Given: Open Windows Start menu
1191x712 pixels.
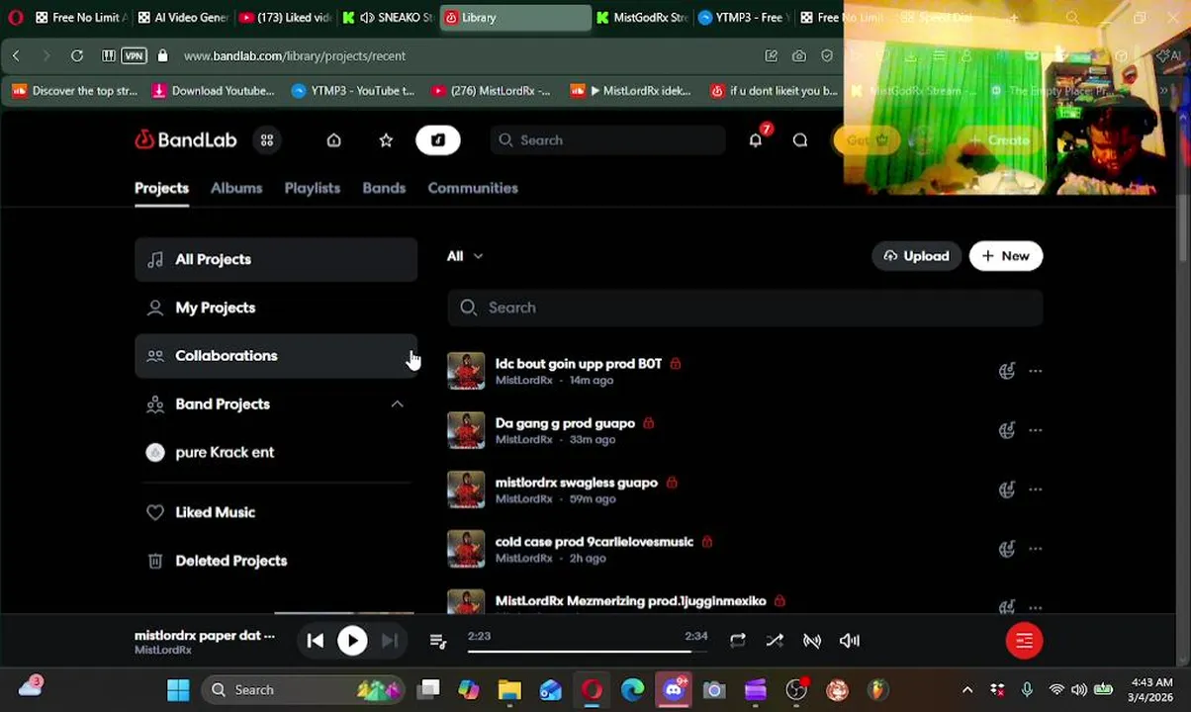Looking at the screenshot, I should (x=178, y=689).
